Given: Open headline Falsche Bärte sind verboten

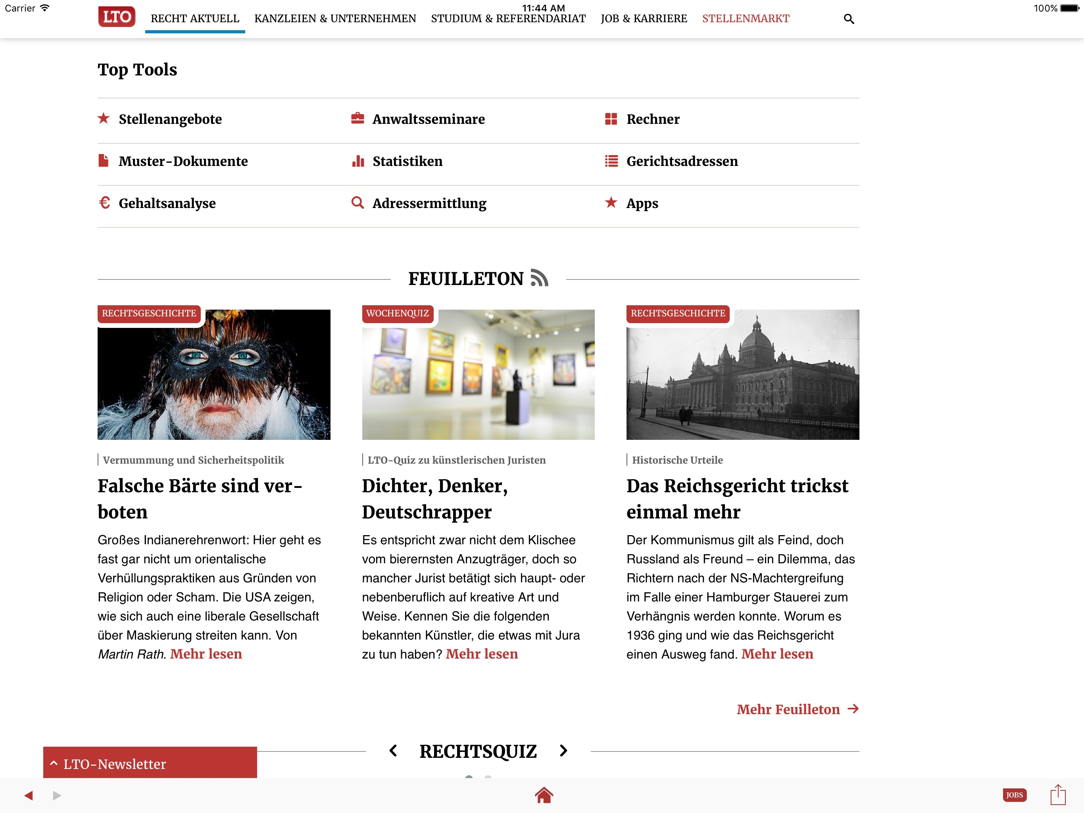Looking at the screenshot, I should pos(200,499).
